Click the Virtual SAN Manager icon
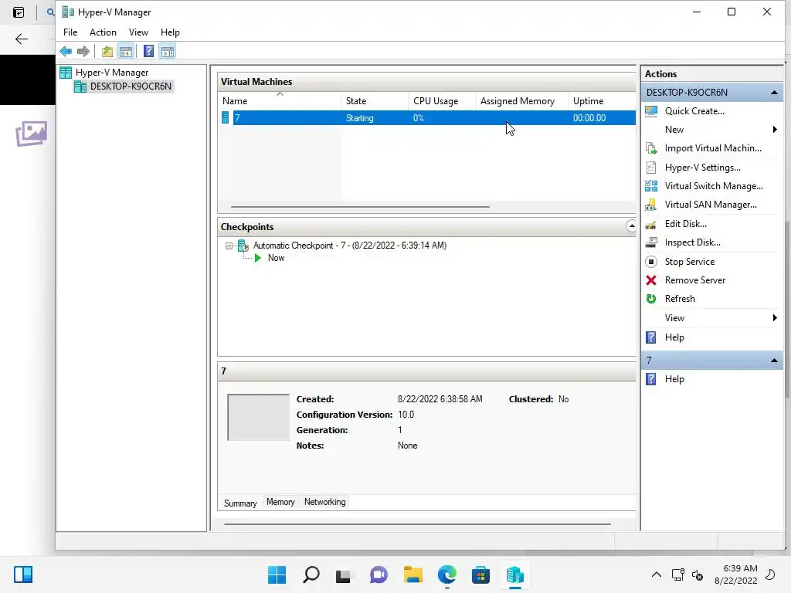This screenshot has height=593, width=791. click(651, 205)
